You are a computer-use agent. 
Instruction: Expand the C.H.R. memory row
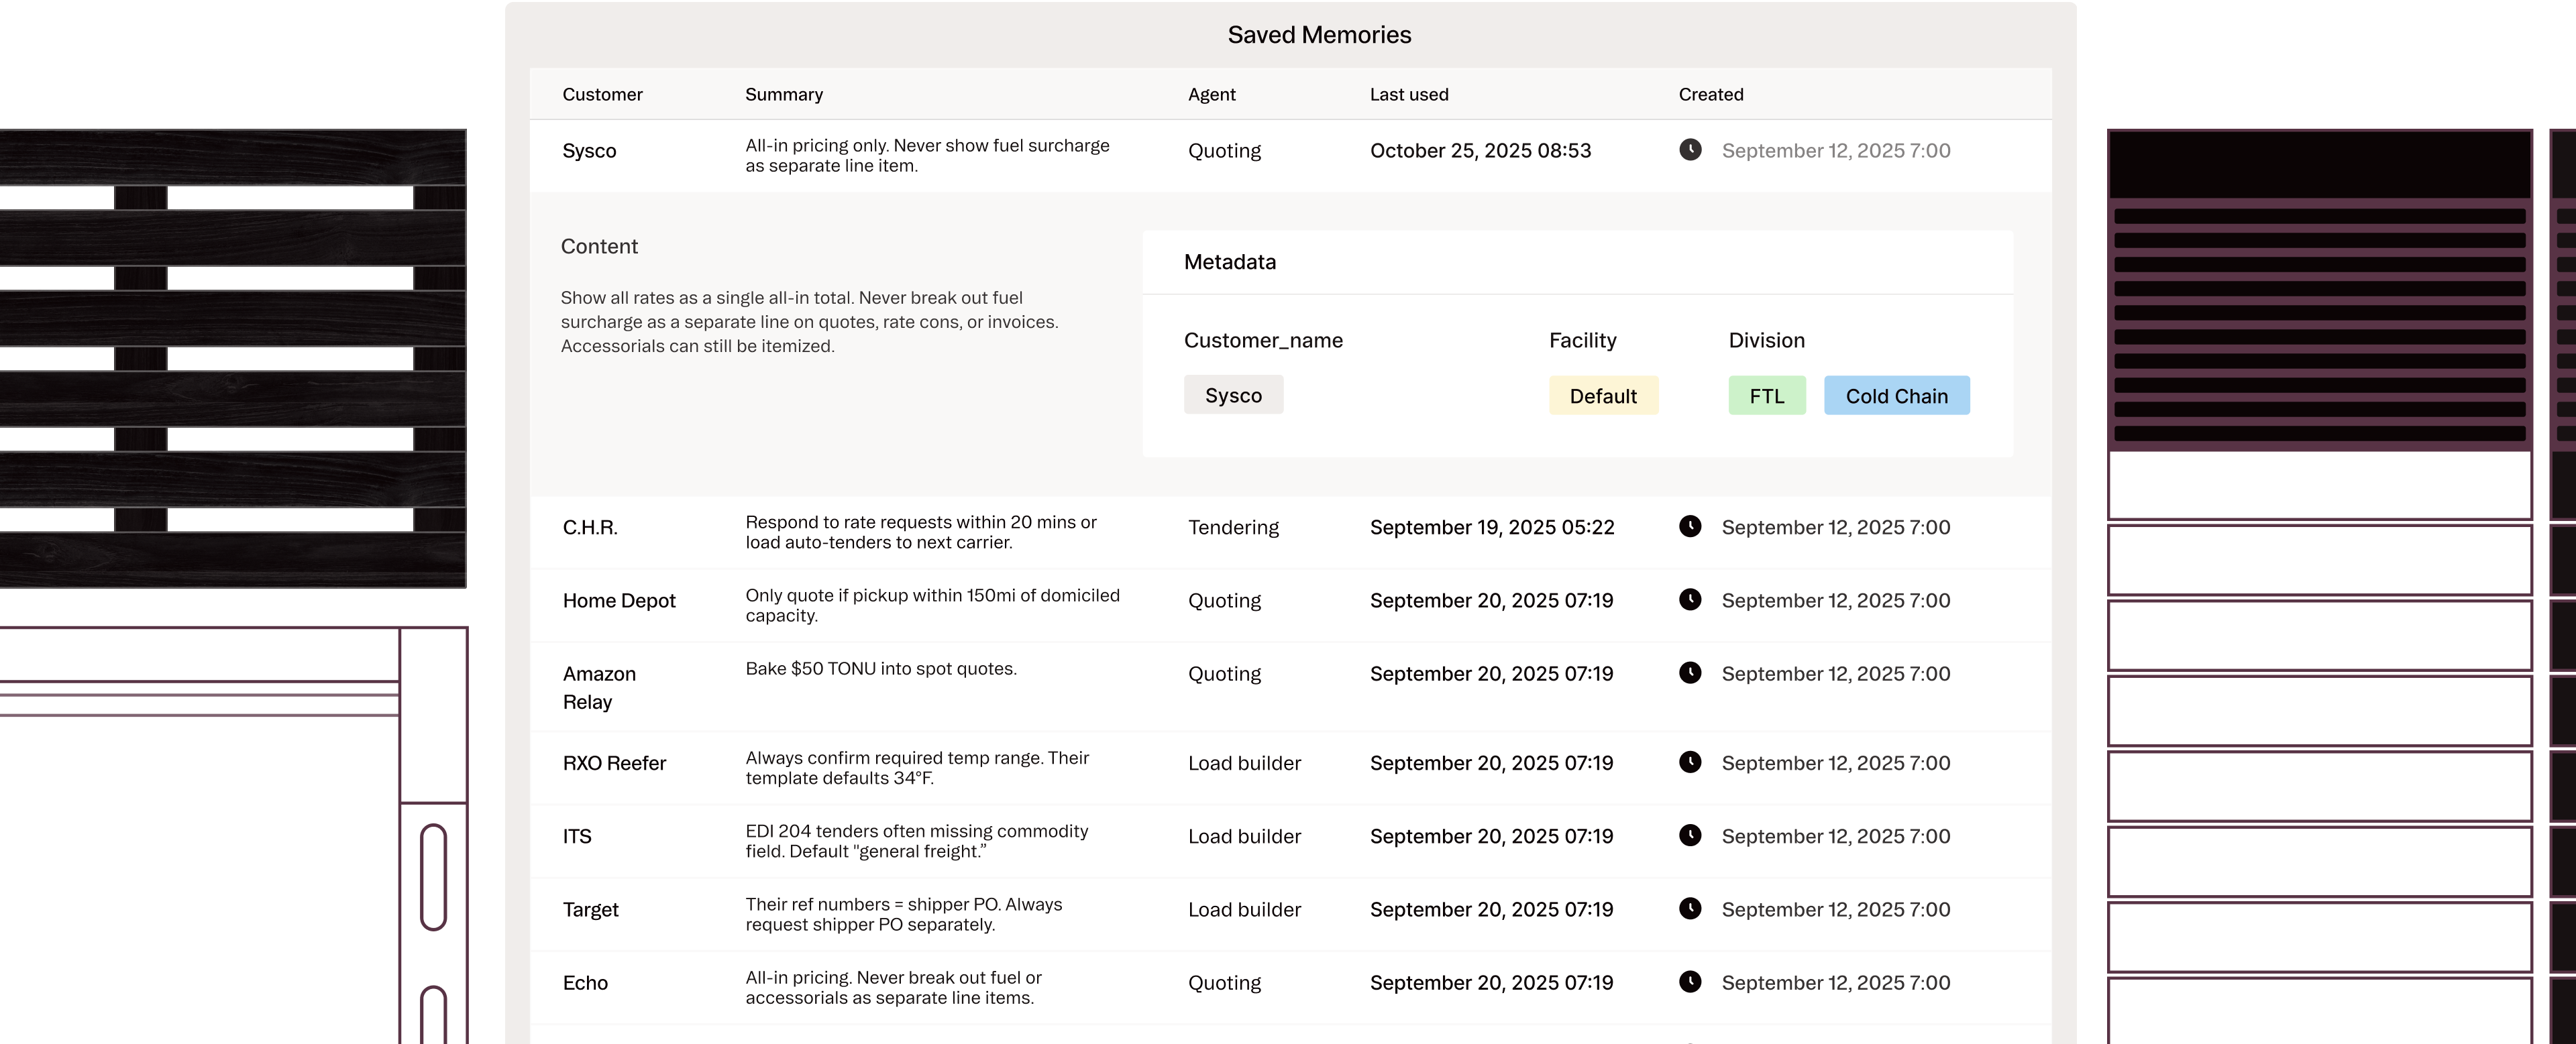pyautogui.click(x=590, y=528)
